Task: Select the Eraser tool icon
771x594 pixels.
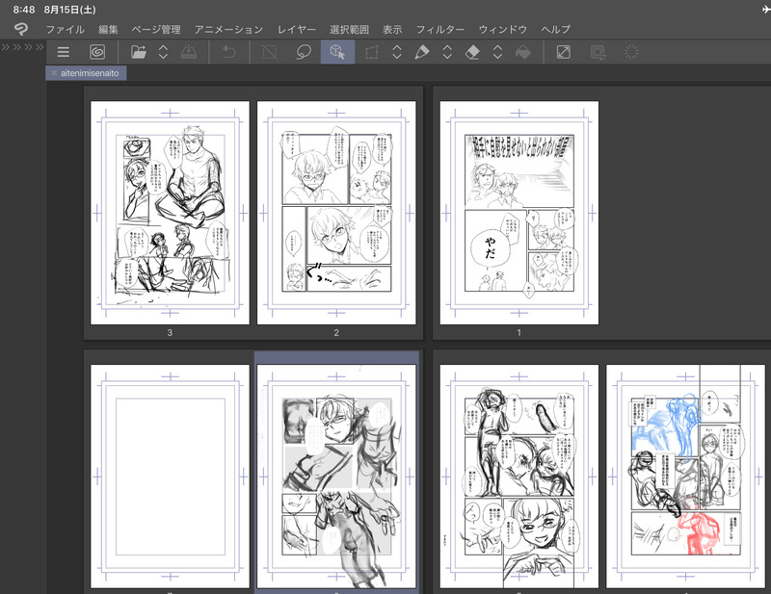Action: click(x=472, y=52)
